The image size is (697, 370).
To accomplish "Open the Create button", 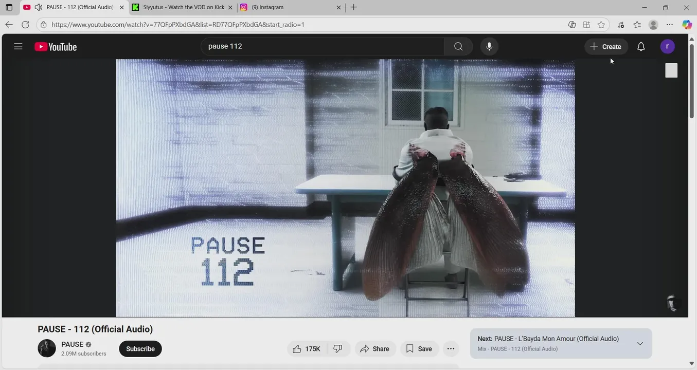I will (x=606, y=47).
